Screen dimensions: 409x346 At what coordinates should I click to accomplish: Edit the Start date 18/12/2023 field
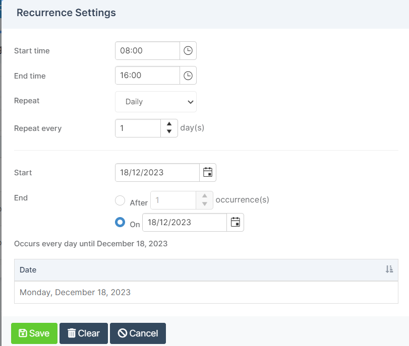coord(157,172)
